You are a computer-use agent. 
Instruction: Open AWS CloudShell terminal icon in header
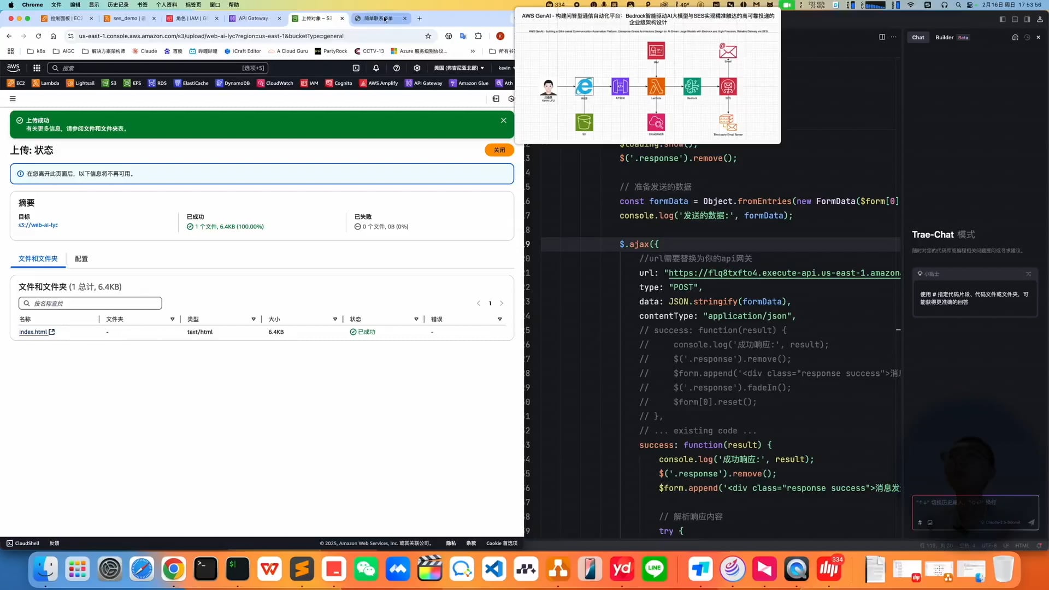pos(356,68)
